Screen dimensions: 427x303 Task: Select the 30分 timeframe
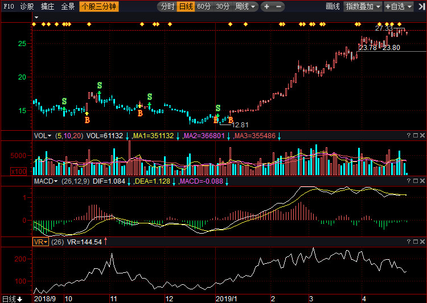point(223,7)
